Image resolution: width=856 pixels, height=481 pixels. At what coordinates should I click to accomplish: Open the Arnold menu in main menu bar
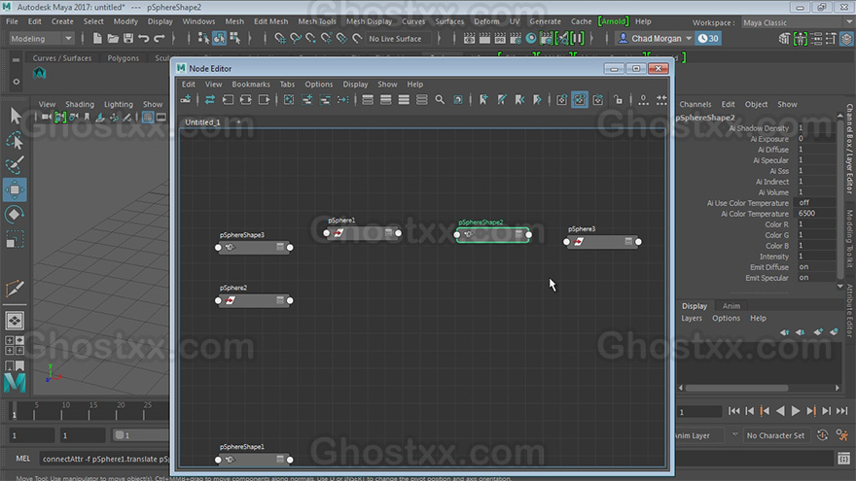(613, 21)
